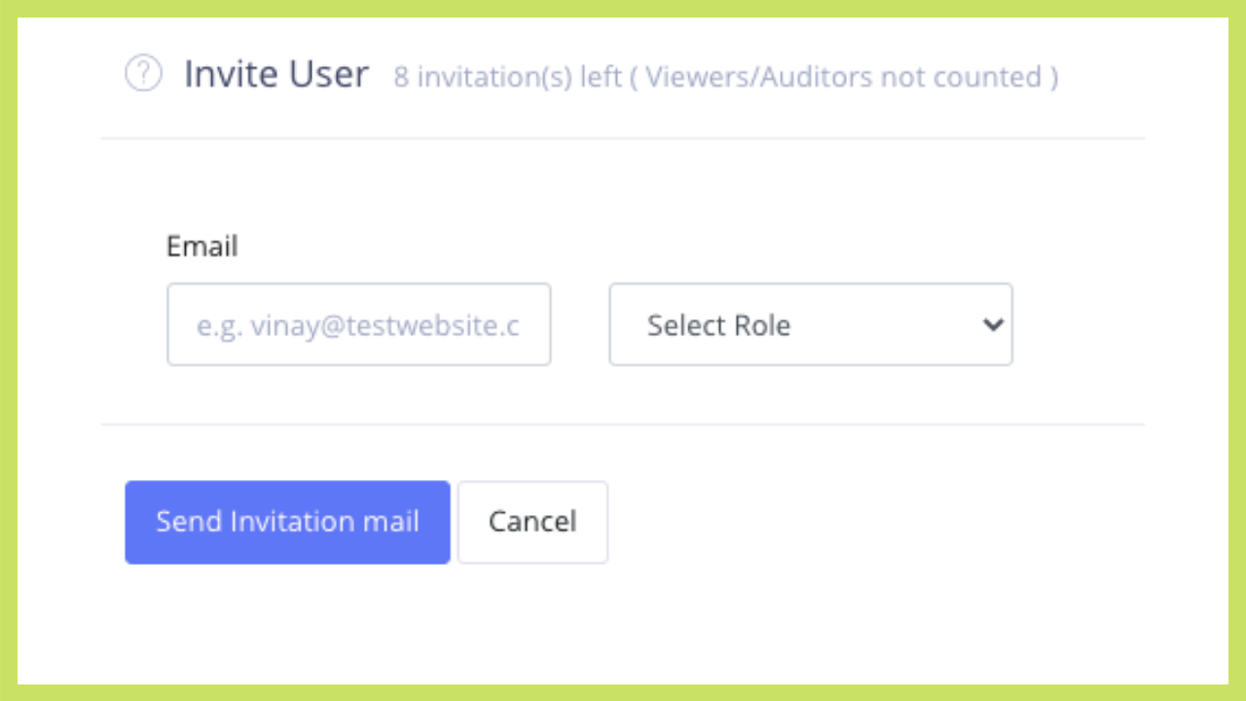
Task: Hit the white Cancel button
Action: [x=532, y=522]
